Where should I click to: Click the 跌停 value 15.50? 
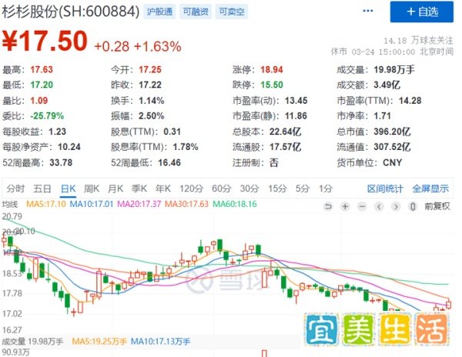[x=272, y=85]
